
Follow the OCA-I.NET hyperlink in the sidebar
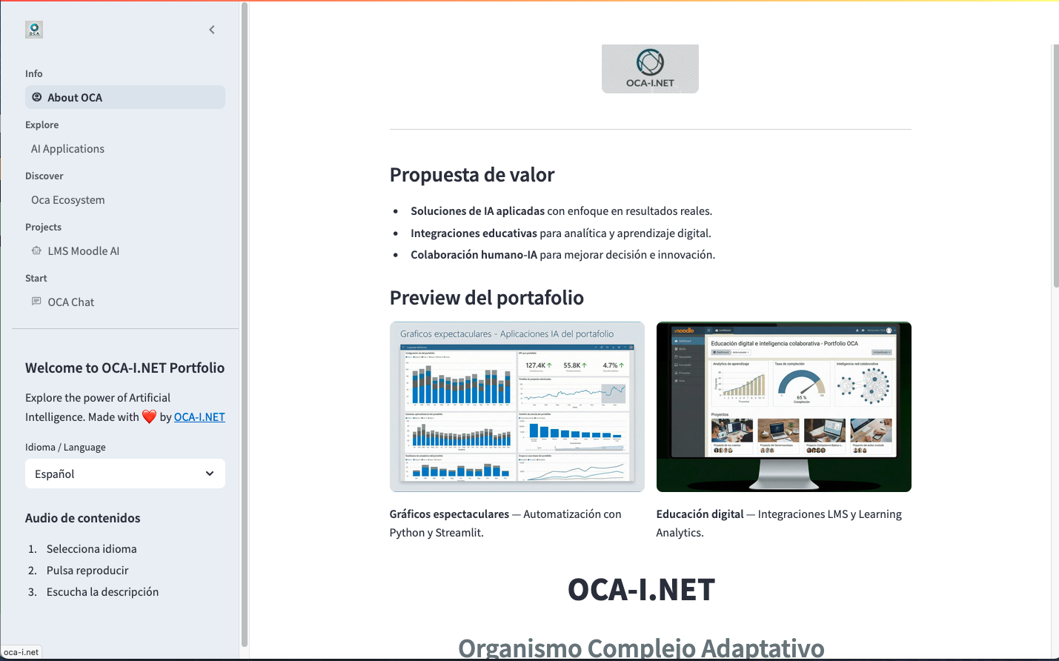tap(199, 417)
